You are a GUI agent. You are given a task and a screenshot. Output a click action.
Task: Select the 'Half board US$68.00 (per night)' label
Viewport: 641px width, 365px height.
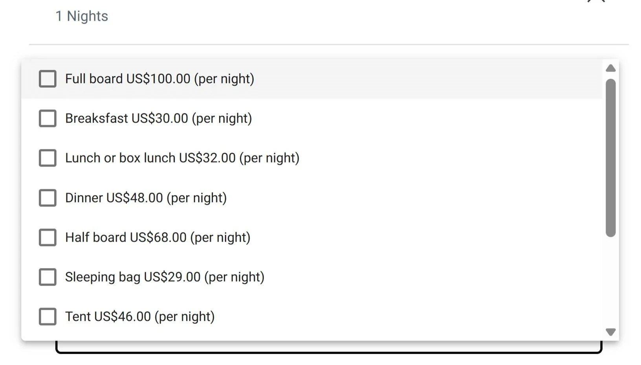click(x=158, y=238)
